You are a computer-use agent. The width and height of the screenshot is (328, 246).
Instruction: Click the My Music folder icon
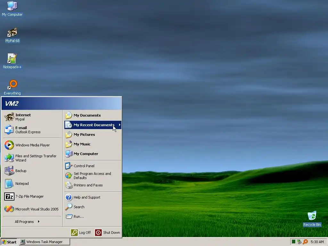[69, 144]
